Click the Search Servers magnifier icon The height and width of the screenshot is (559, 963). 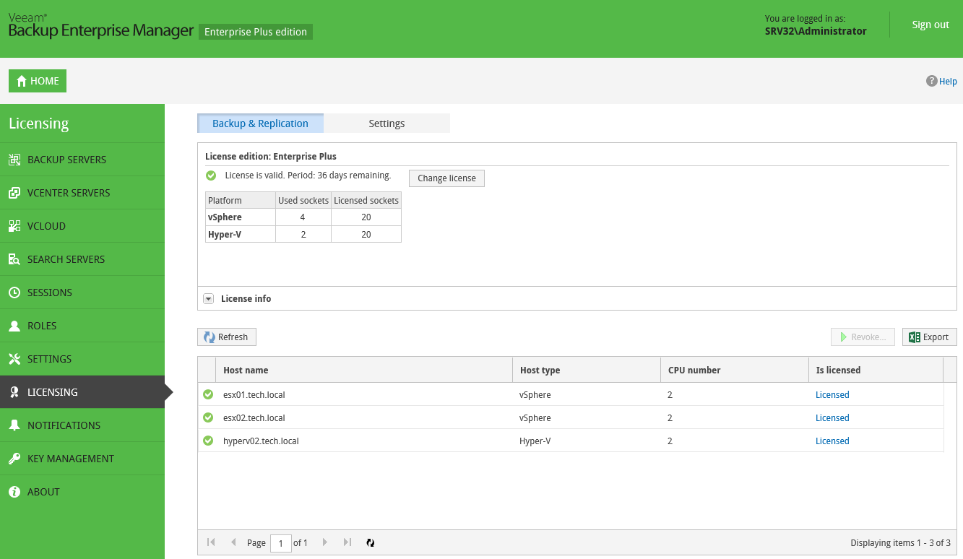coord(14,259)
